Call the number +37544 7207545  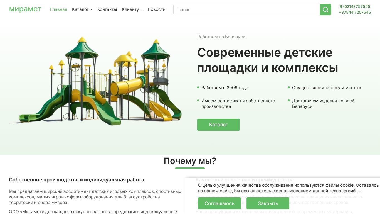(x=355, y=12)
